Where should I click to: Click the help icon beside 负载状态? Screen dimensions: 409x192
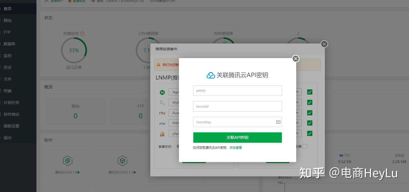82,34
